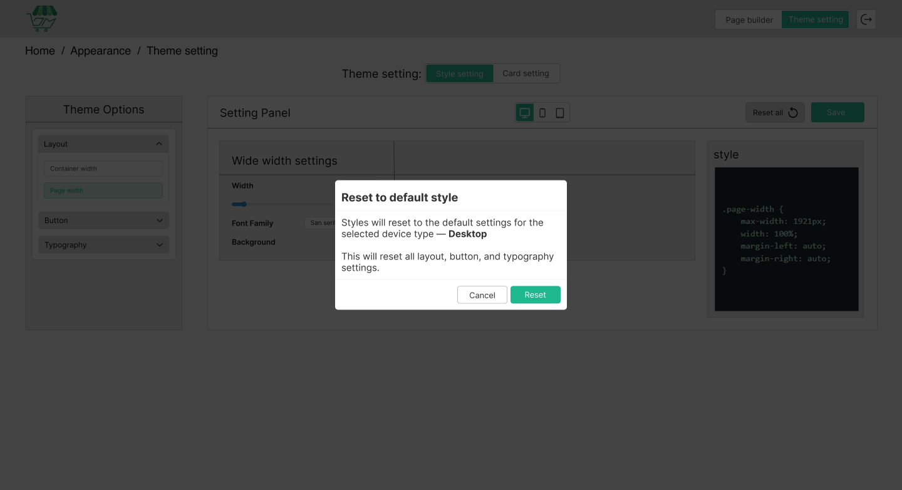Open Appearance breadcrumb link
The image size is (902, 490).
101,51
